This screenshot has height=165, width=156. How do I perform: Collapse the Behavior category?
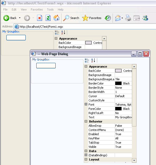pyautogui.click(x=86, y=121)
